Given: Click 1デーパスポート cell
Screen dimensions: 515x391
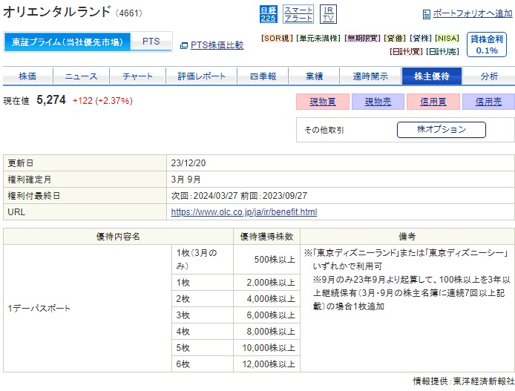Looking at the screenshot, I should (88, 308).
